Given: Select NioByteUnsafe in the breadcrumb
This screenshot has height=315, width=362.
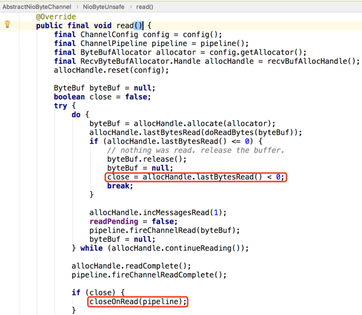Looking at the screenshot, I should (x=104, y=7).
